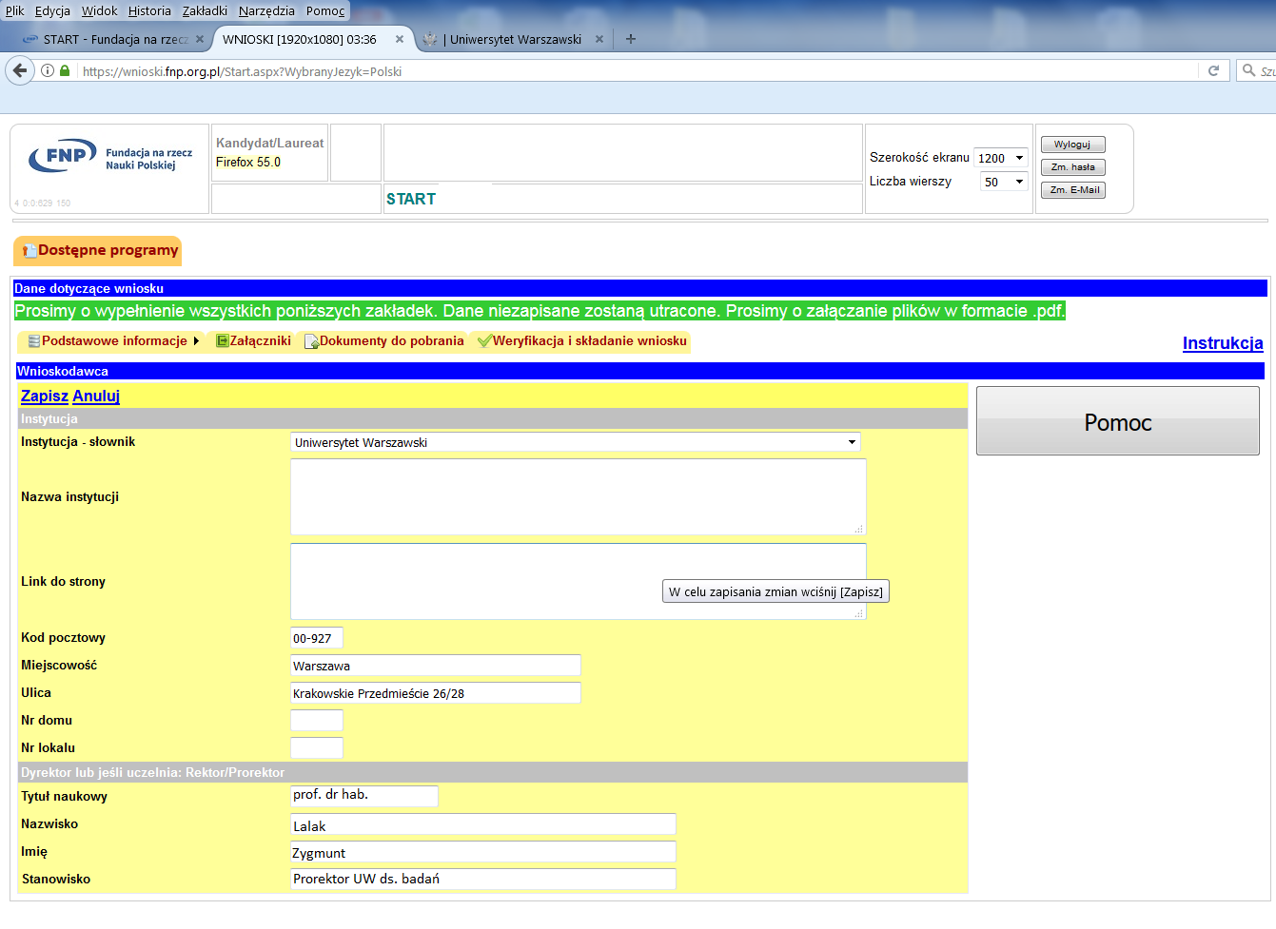Click the search magnifier icon
The height and width of the screenshot is (929, 1276).
(1249, 70)
